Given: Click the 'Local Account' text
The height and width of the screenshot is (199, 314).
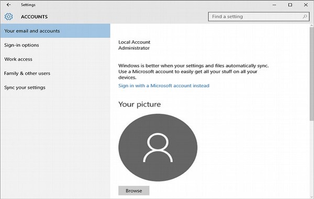Looking at the screenshot, I should click(134, 42).
